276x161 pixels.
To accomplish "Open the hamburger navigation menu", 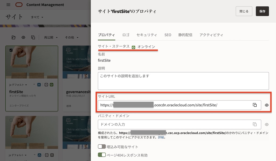I will (8, 5).
